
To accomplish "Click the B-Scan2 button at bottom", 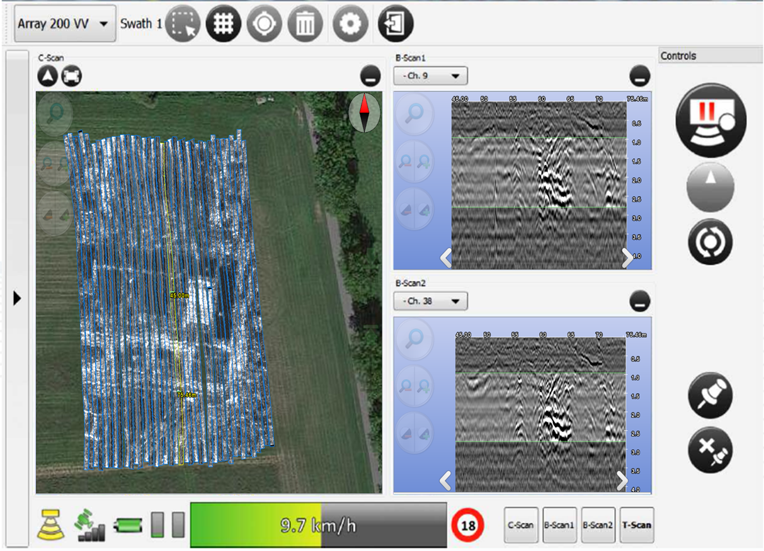I will click(x=598, y=525).
